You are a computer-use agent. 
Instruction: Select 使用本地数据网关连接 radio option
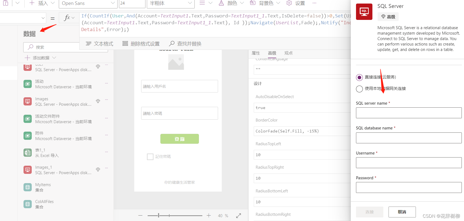point(360,89)
